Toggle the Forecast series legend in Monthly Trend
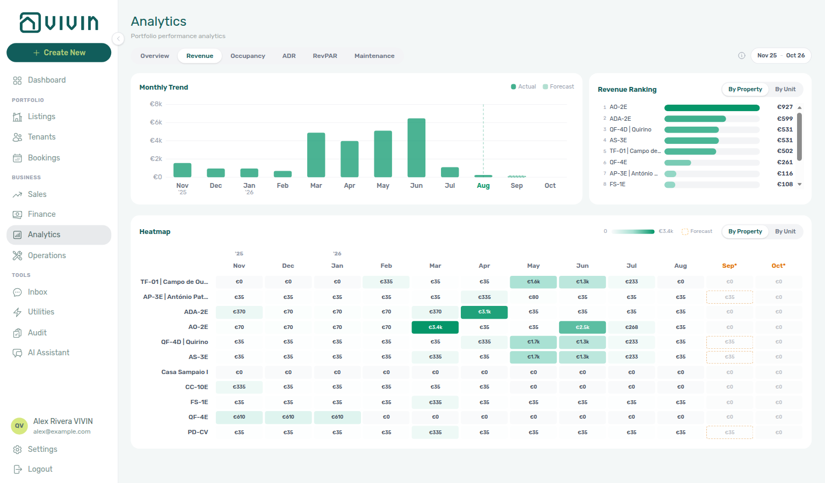Screen dimensions: 825x483 coord(559,86)
